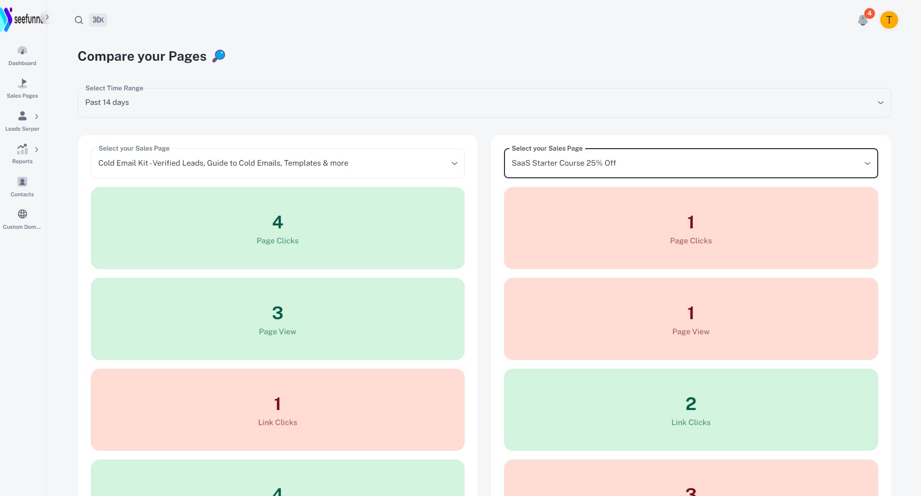
Task: Click the magnifying glass emoji beside the heading
Action: pos(219,56)
